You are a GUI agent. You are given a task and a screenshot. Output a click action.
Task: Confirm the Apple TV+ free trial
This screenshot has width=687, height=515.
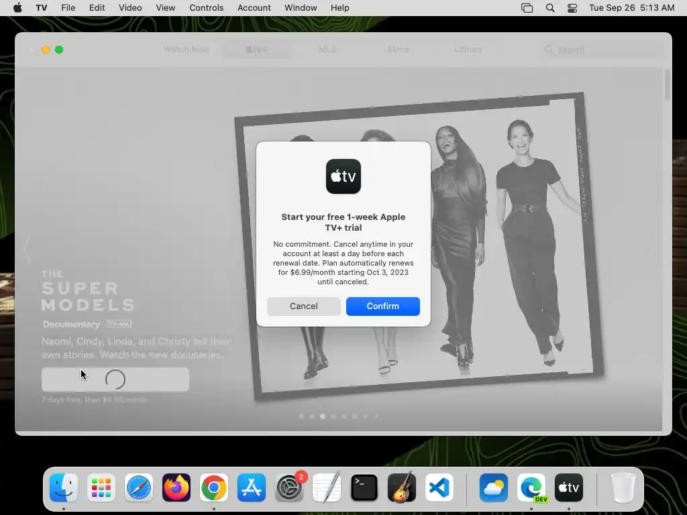(x=382, y=306)
